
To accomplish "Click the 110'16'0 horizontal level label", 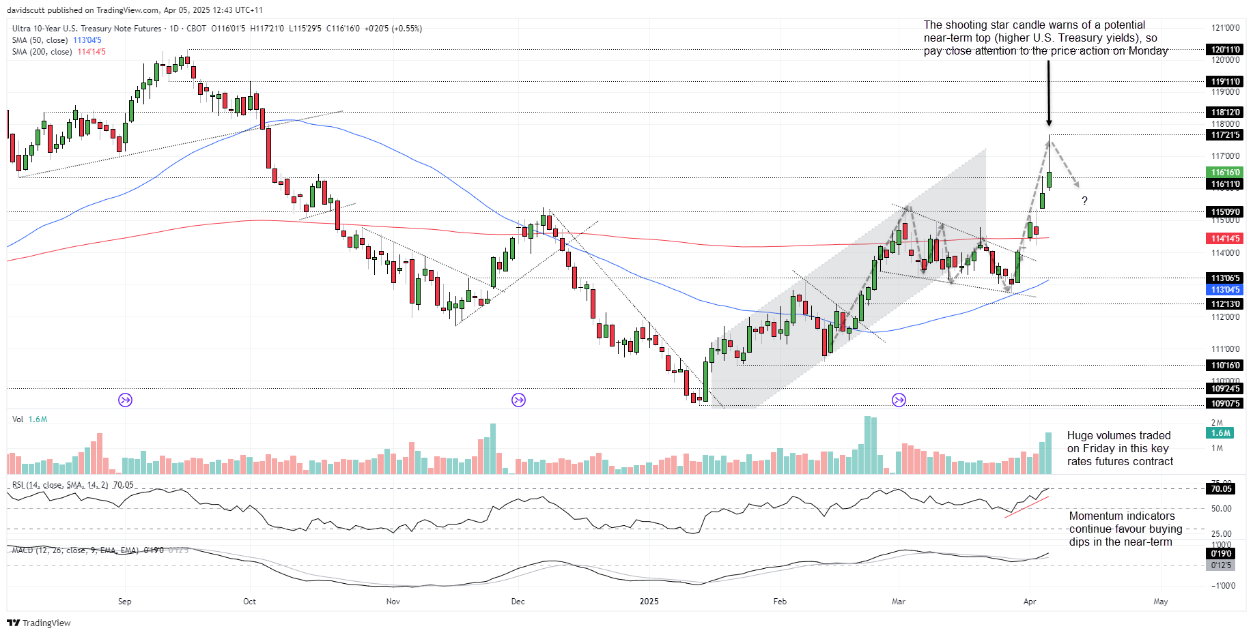I will [1225, 365].
